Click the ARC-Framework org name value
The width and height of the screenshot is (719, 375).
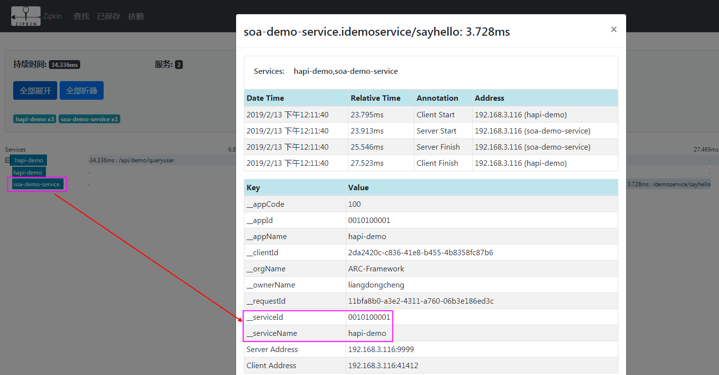tap(376, 269)
